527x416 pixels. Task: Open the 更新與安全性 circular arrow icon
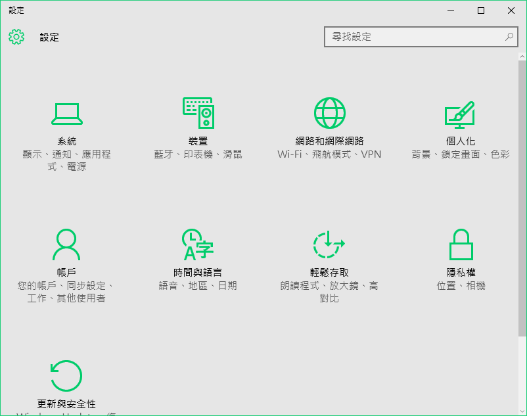pos(66,376)
